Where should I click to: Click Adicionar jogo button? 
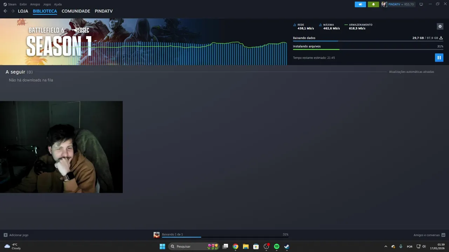[x=16, y=235]
